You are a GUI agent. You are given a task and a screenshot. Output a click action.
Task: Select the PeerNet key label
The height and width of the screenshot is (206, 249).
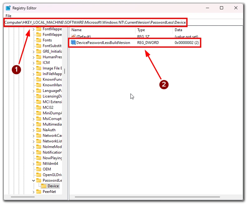49,192
